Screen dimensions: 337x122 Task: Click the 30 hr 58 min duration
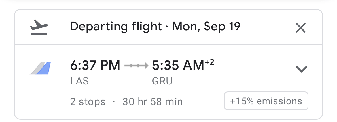coord(152,102)
